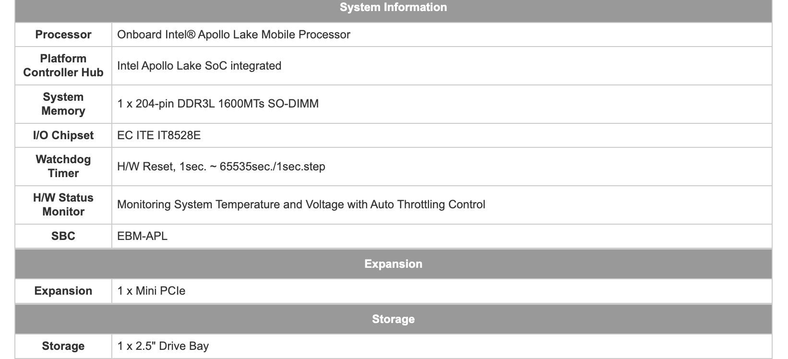Select the H/W Status Monitor label

coord(63,205)
